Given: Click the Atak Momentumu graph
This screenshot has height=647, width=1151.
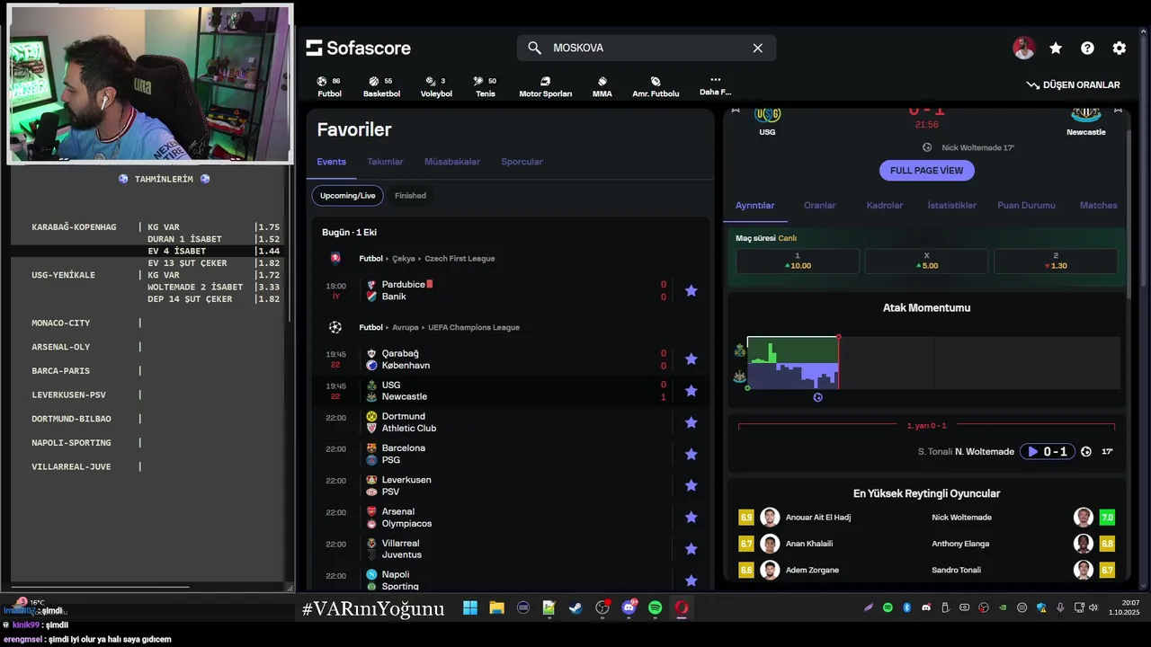Looking at the screenshot, I should [x=933, y=363].
